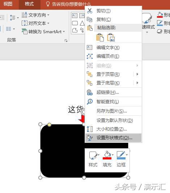Expand the Text Direction (文字方向) dropdown
Viewport: 170px width, 193px height.
pyautogui.click(x=48, y=15)
